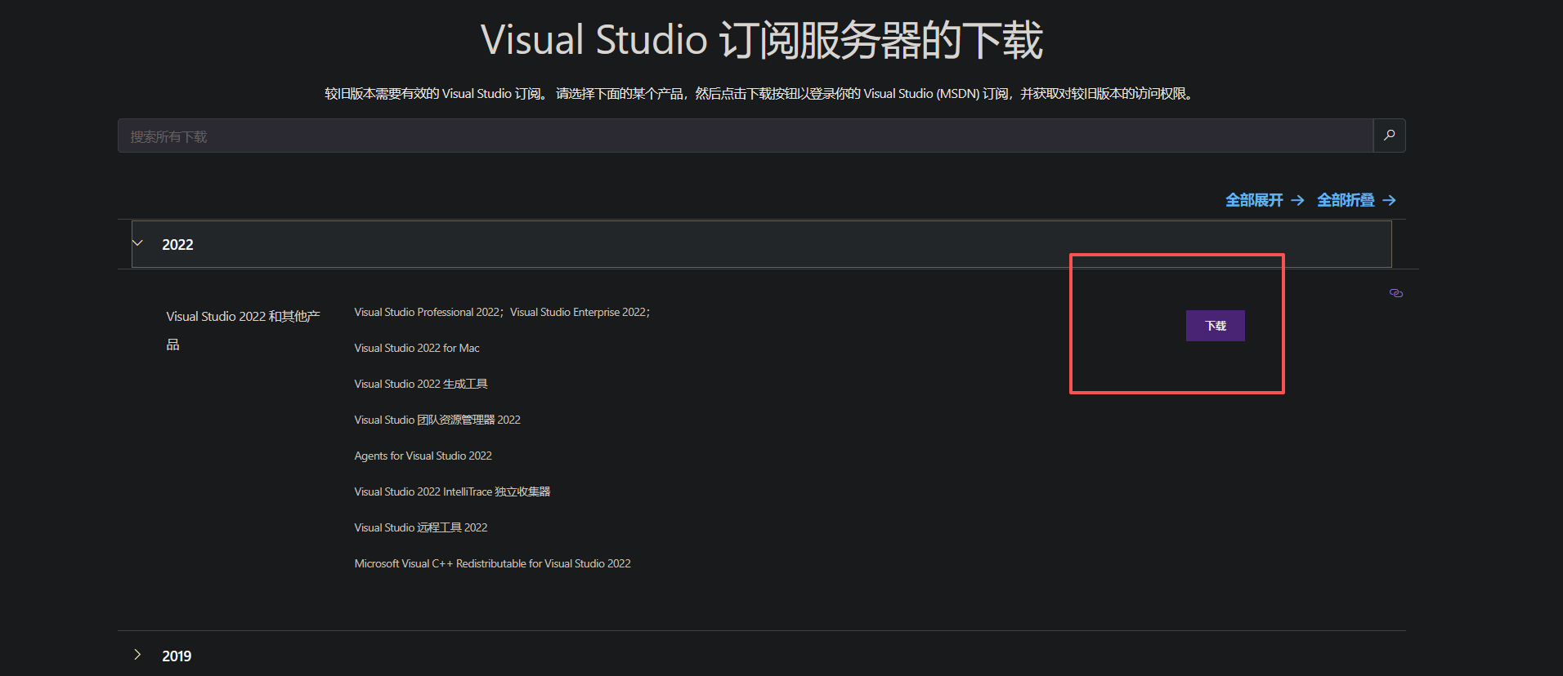Click Visual Studio 远程工具 2022
1563x676 pixels.
click(421, 527)
